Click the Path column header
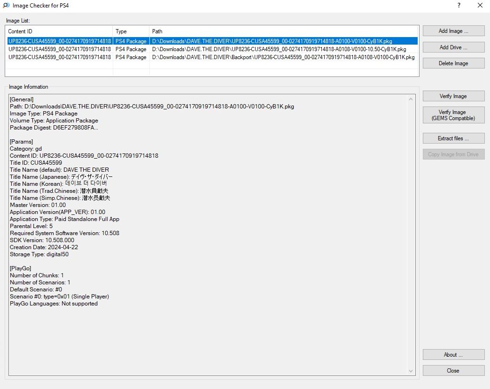 [x=283, y=31]
